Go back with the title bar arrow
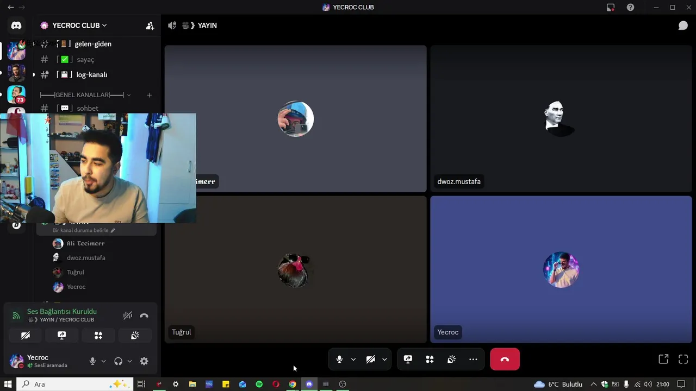 click(10, 8)
